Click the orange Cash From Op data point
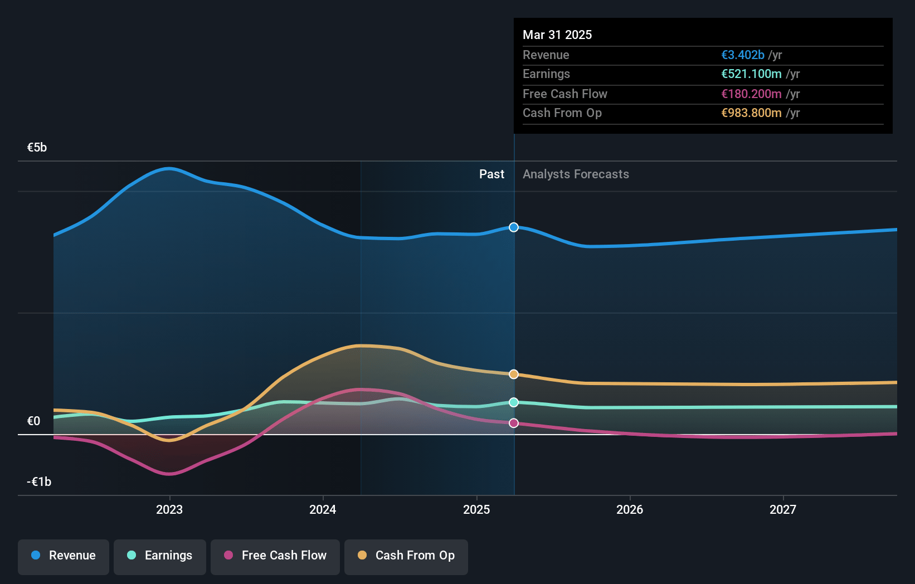Image resolution: width=915 pixels, height=584 pixels. point(514,374)
